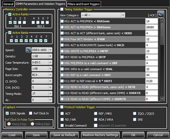Click the refresh icon beside nCK label
The width and height of the screenshot is (170, 139).
coord(161,14)
